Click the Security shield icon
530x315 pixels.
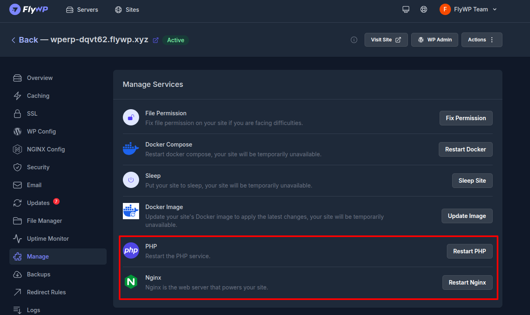click(17, 167)
